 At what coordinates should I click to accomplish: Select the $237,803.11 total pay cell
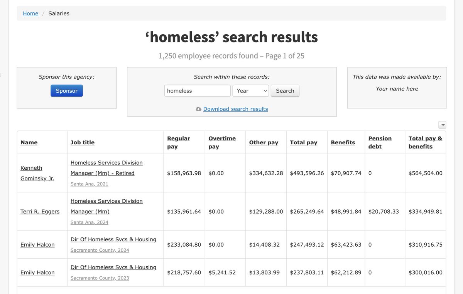click(307, 272)
